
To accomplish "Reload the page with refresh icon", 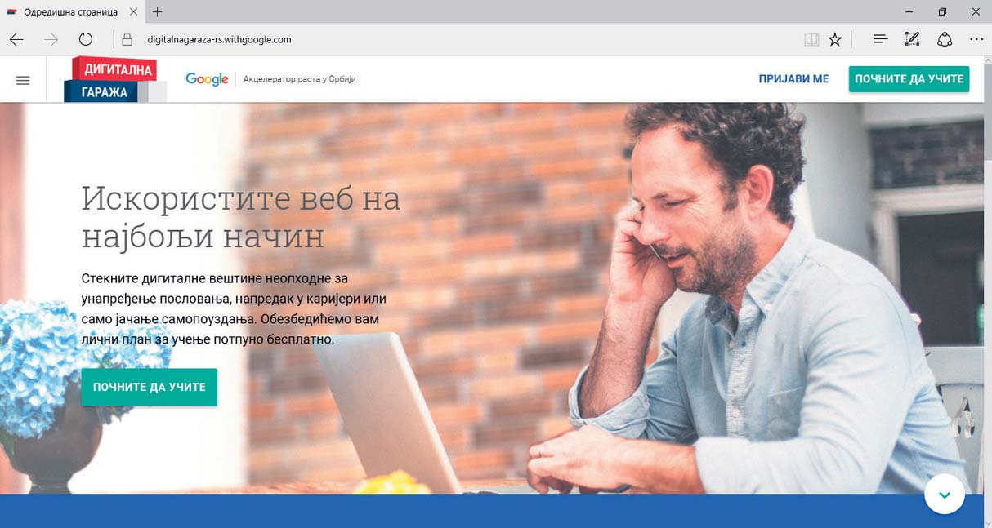I will click(85, 39).
